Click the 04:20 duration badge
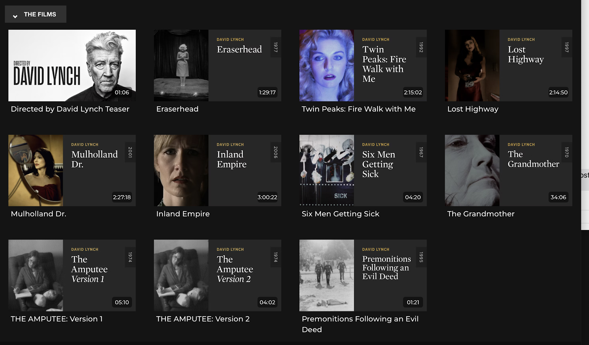The width and height of the screenshot is (589, 345). point(413,197)
